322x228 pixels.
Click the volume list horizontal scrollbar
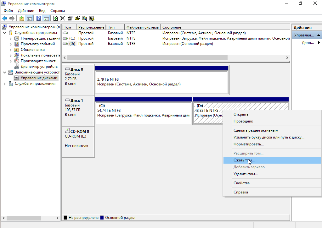point(147,58)
